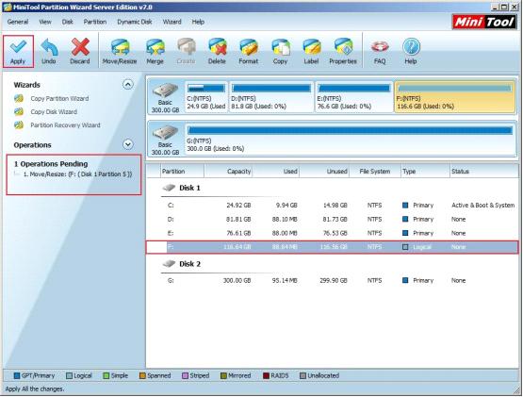Expand the Operations panel section
The width and height of the screenshot is (523, 397).
[128, 144]
